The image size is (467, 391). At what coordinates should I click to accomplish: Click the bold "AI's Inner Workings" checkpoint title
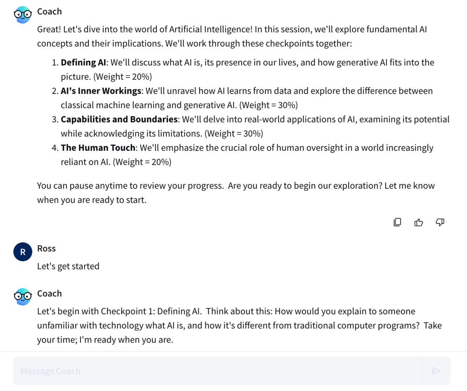[101, 91]
